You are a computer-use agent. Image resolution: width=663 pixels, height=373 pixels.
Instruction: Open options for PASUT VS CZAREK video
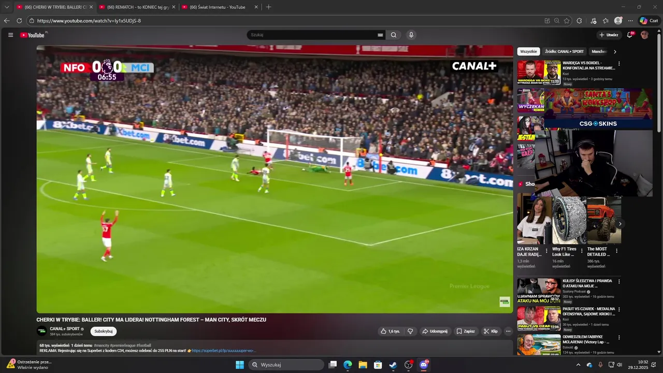click(x=619, y=310)
